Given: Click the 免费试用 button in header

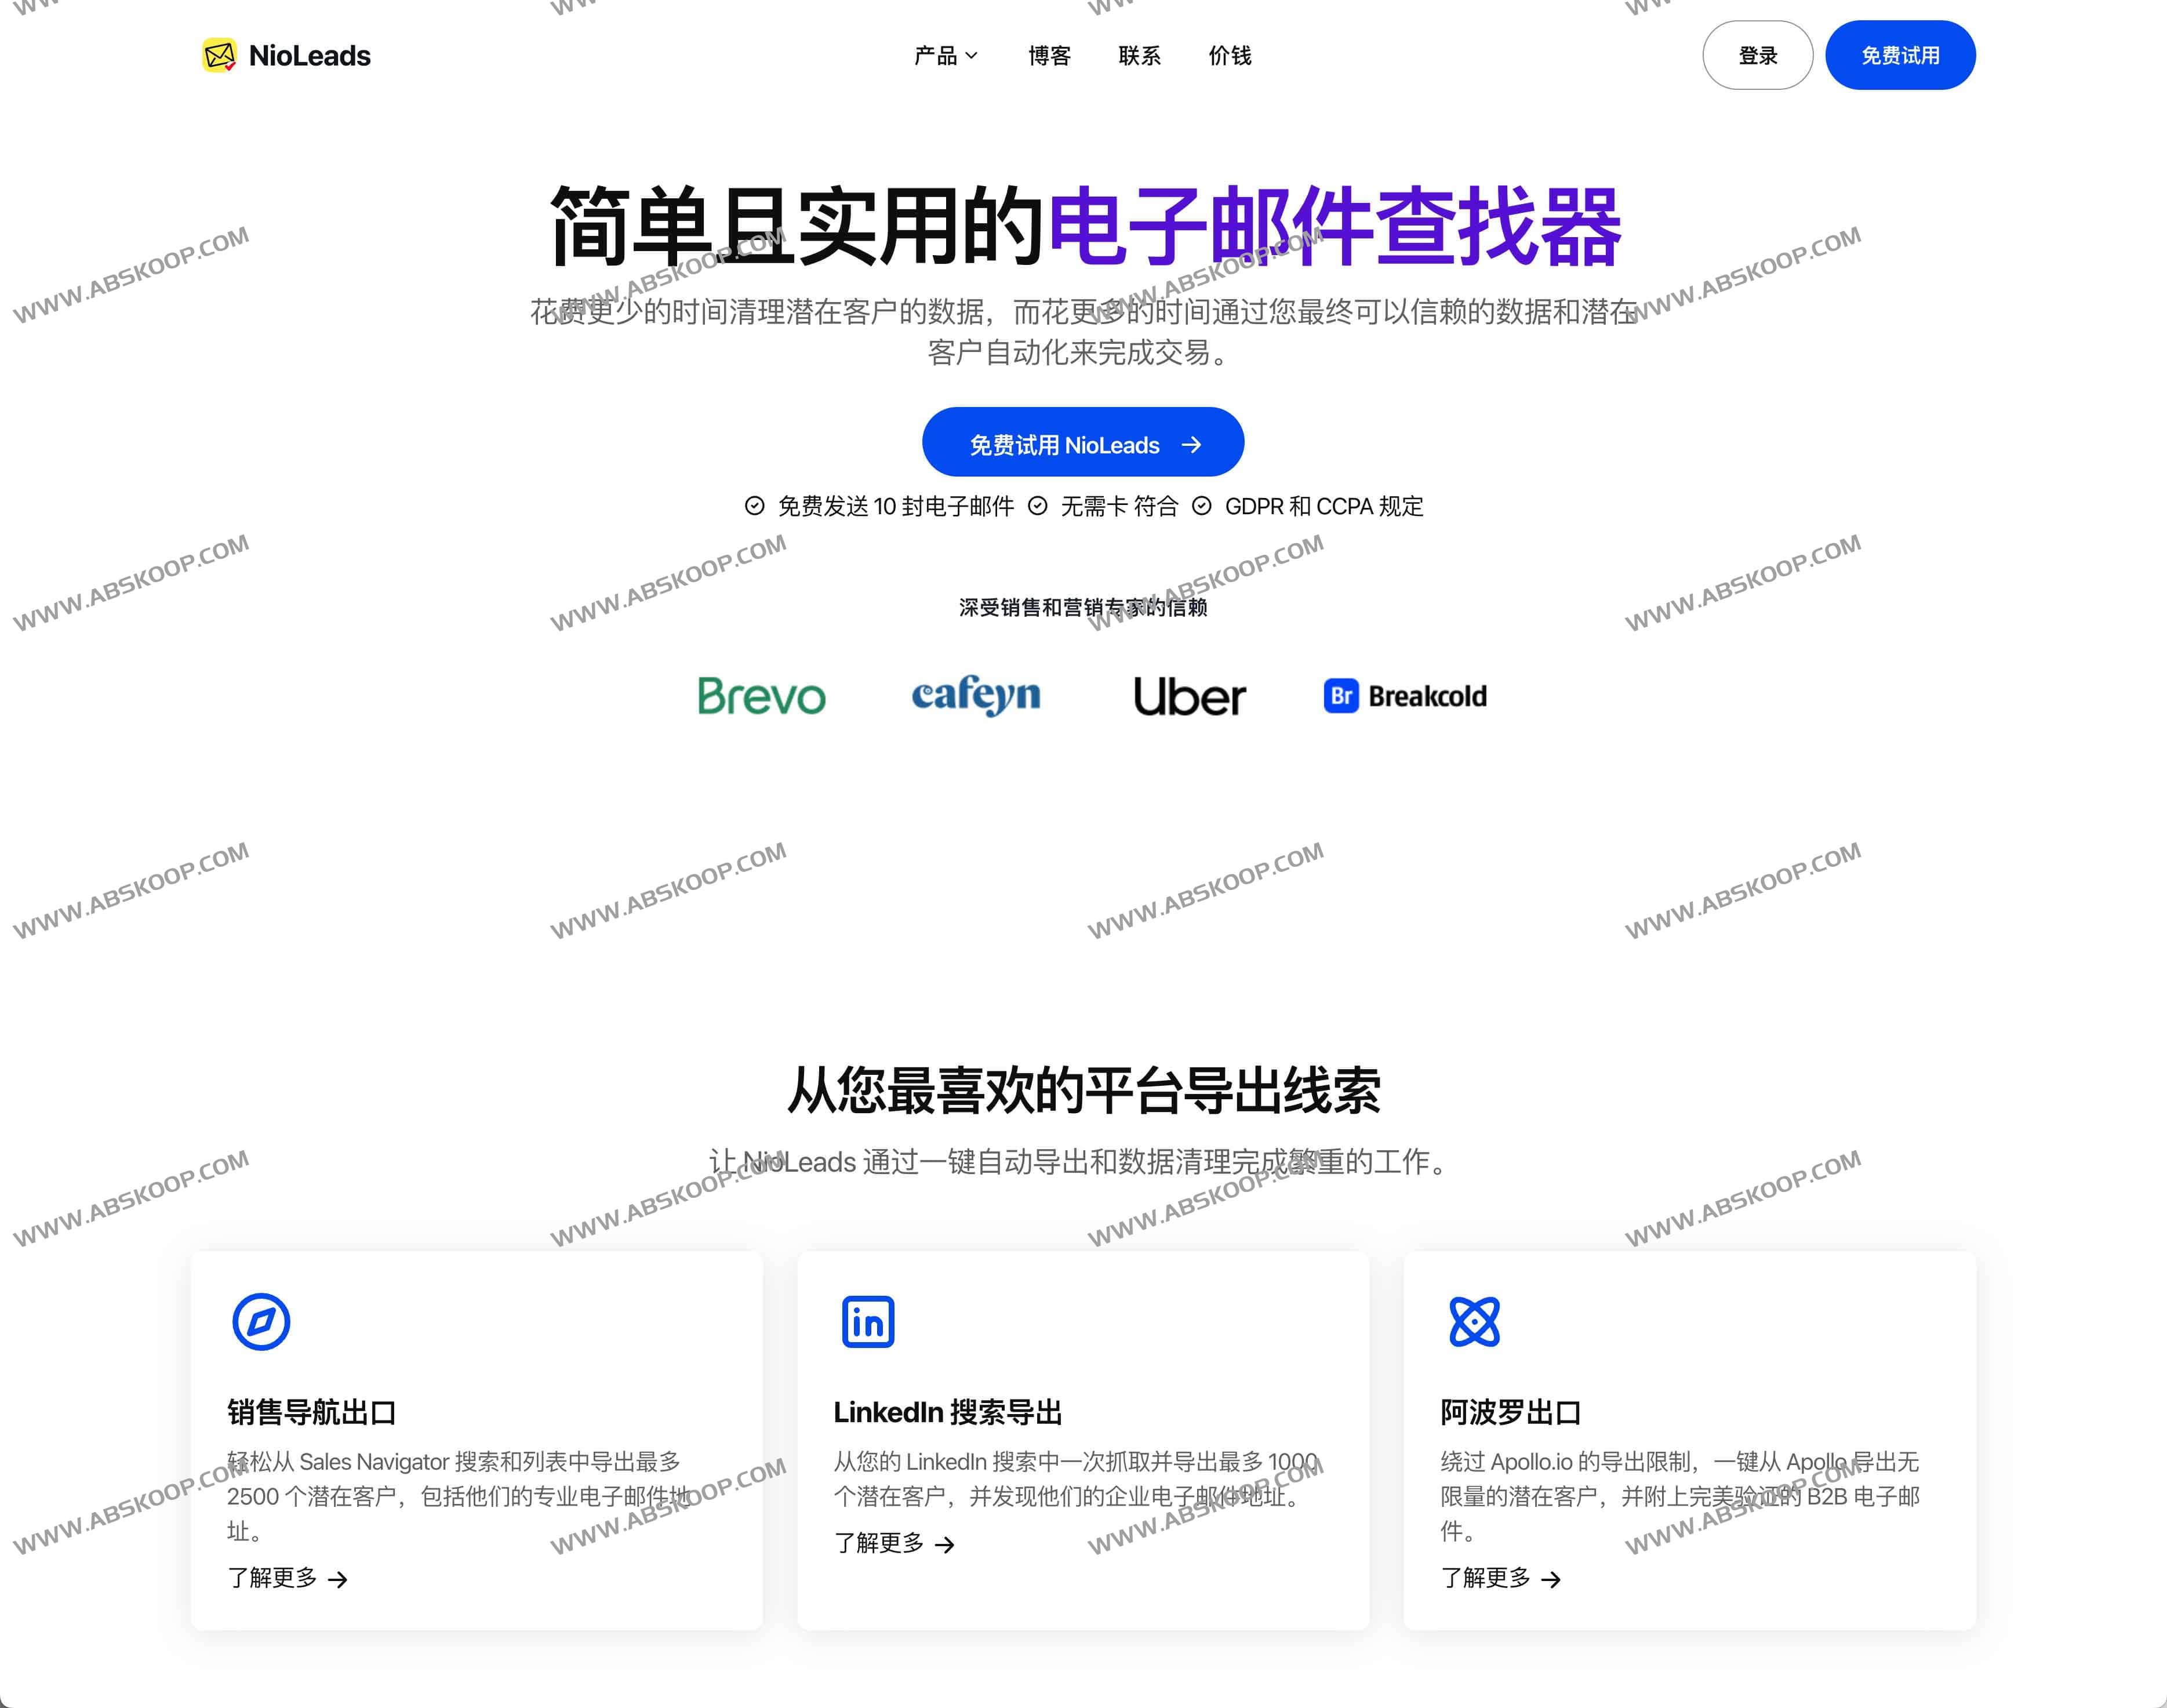Looking at the screenshot, I should pyautogui.click(x=1899, y=56).
